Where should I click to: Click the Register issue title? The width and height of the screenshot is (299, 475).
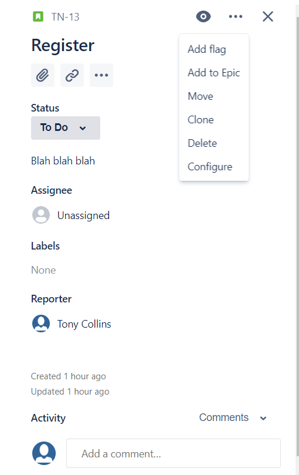63,45
